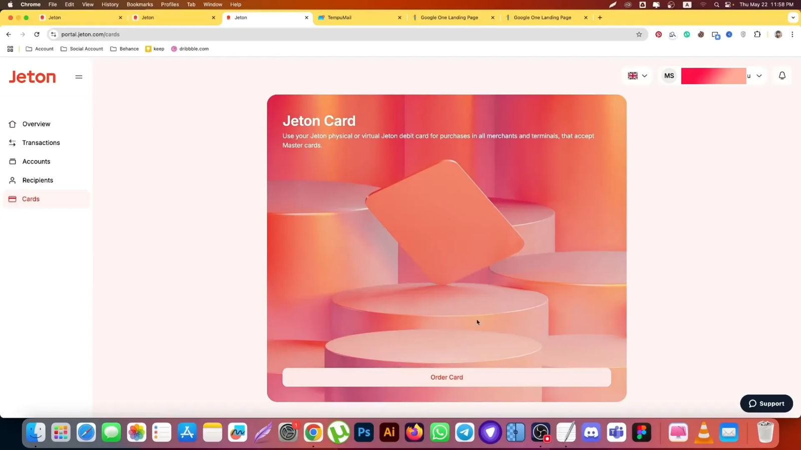Open the Account bookmarks folder

click(x=40, y=49)
